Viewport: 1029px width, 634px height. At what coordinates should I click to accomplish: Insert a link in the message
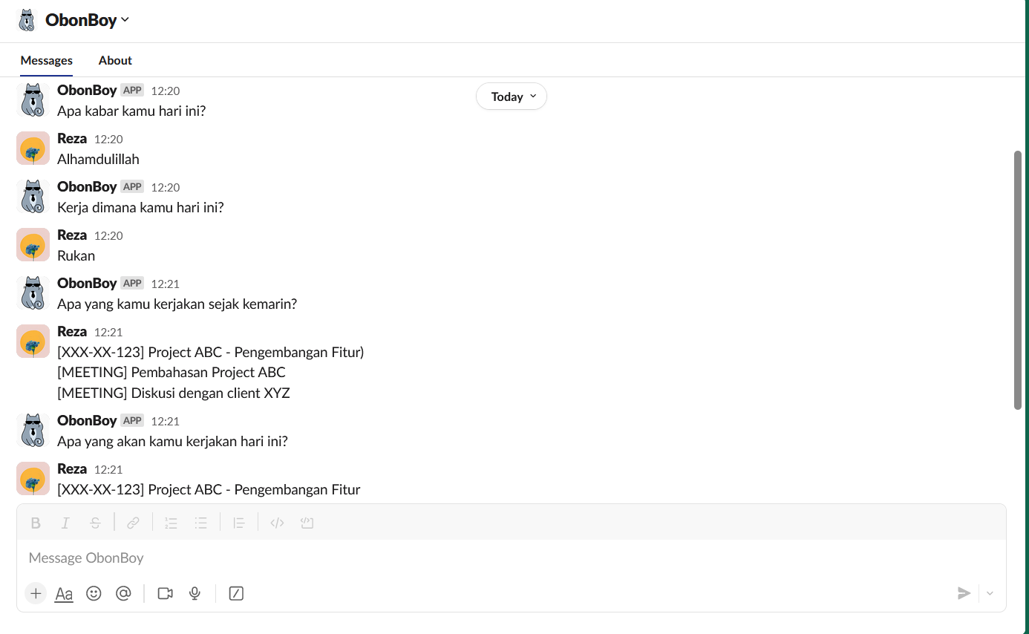133,523
